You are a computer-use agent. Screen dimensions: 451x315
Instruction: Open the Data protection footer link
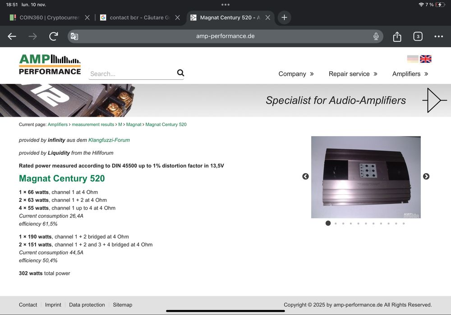pos(87,305)
